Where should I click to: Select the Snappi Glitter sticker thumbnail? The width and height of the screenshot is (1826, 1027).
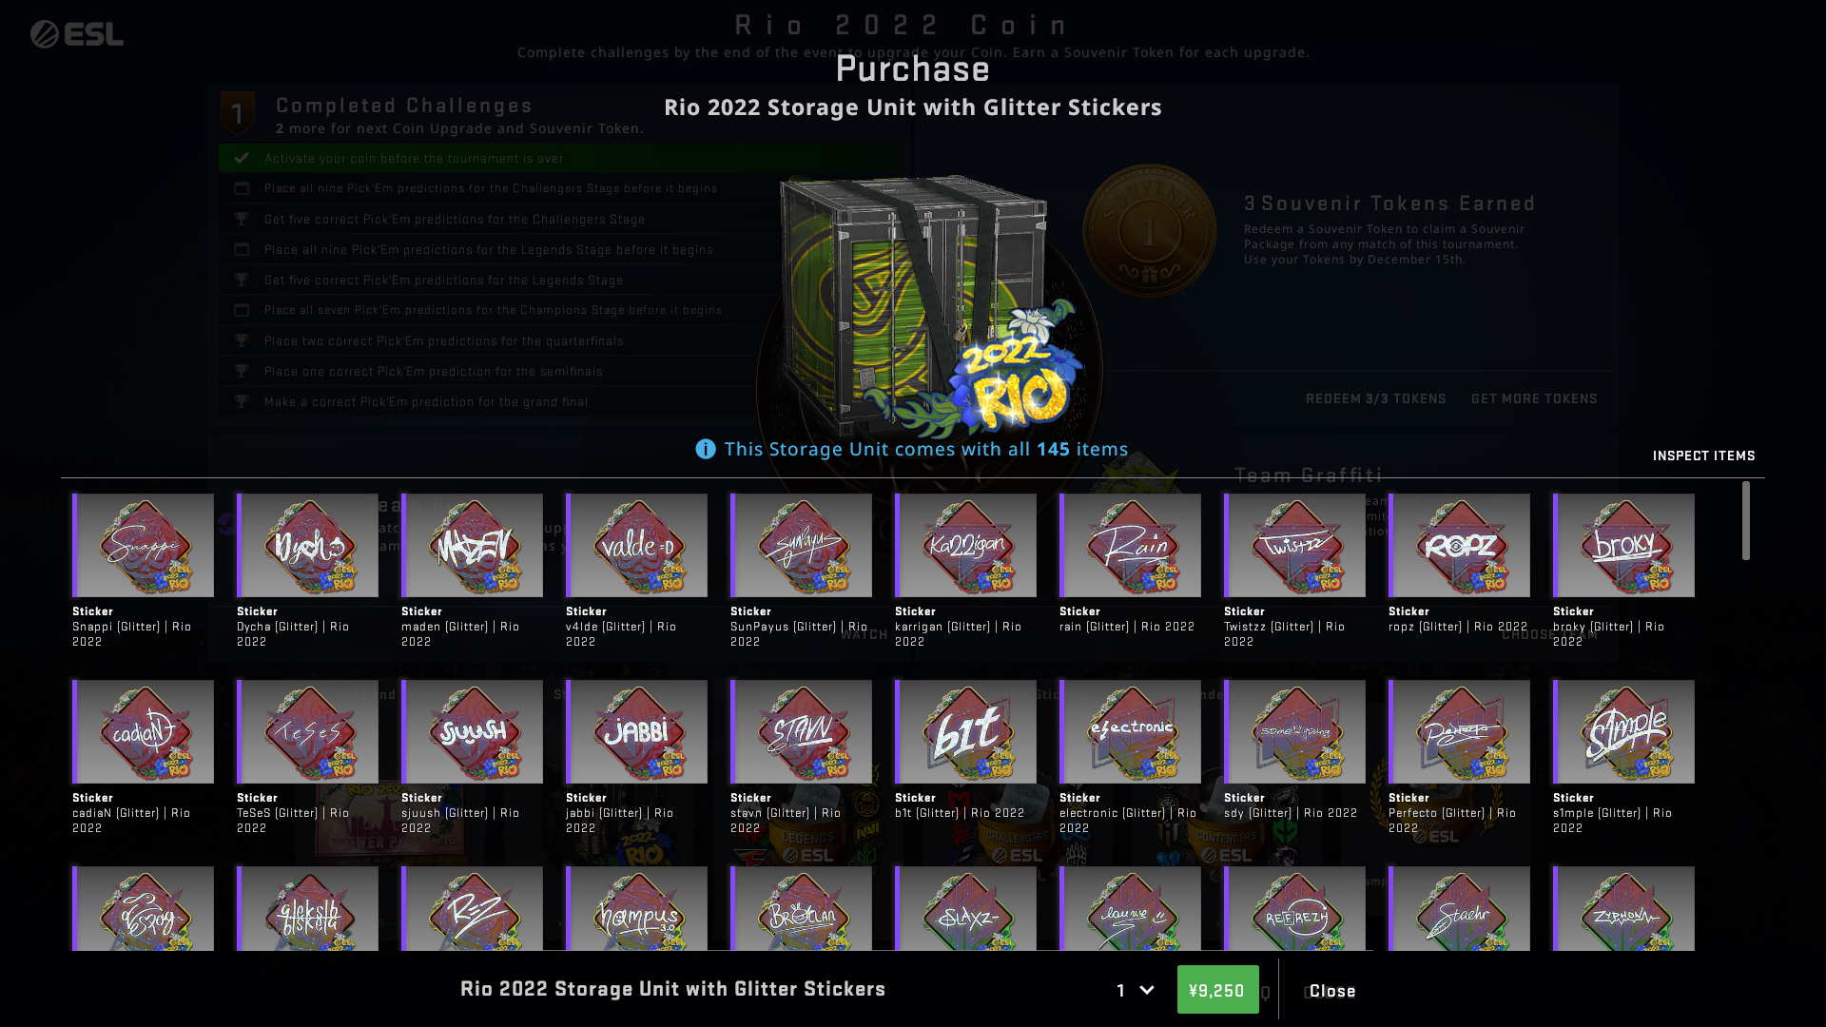tap(143, 545)
